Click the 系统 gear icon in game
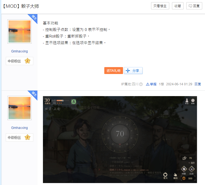 point(193,101)
